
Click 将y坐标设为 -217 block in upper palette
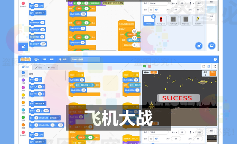click(38, 44)
